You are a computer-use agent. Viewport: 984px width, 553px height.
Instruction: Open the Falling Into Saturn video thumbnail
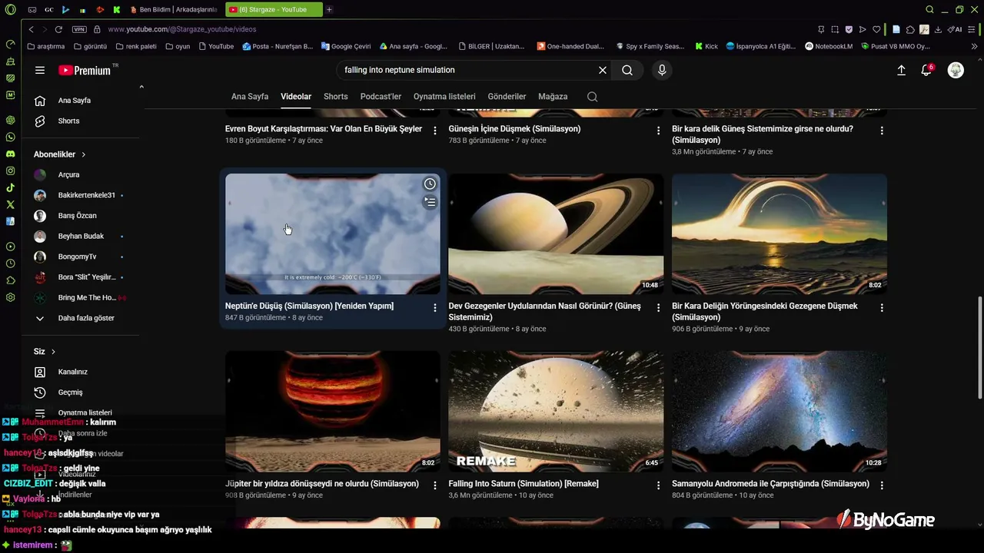(x=556, y=411)
